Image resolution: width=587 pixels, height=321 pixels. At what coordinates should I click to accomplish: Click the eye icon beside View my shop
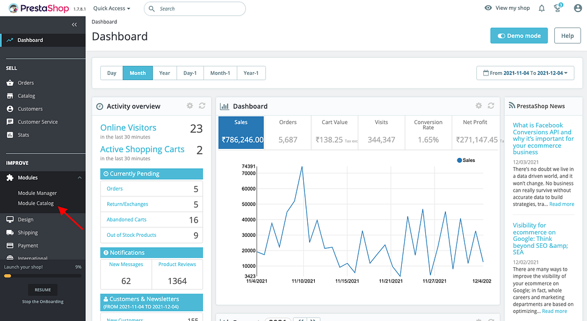tap(488, 8)
